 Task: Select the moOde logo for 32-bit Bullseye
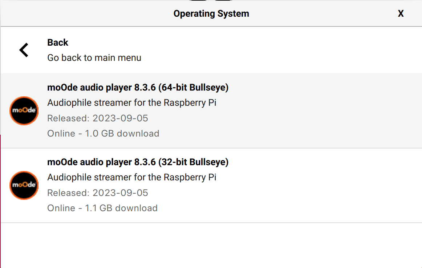click(24, 185)
